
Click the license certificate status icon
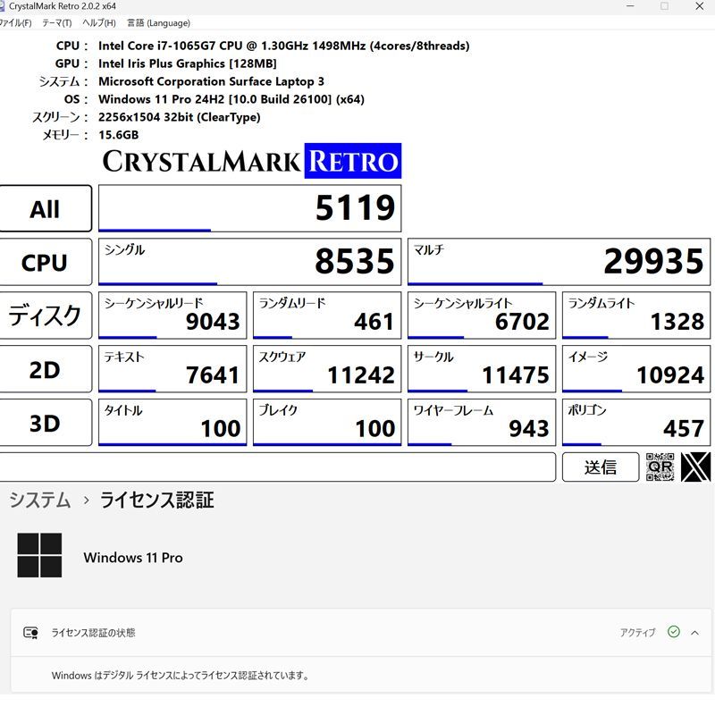[30, 633]
